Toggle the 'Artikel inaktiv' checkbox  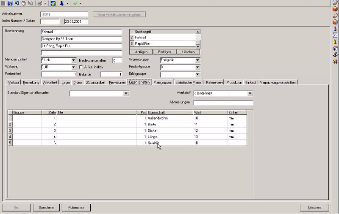pos(81,67)
